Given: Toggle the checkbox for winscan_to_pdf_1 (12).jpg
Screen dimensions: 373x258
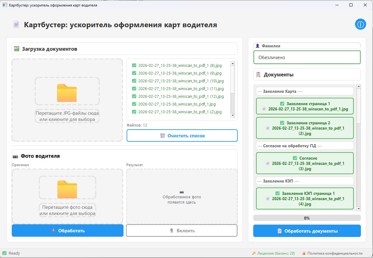Looking at the screenshot, I should pyautogui.click(x=134, y=96).
